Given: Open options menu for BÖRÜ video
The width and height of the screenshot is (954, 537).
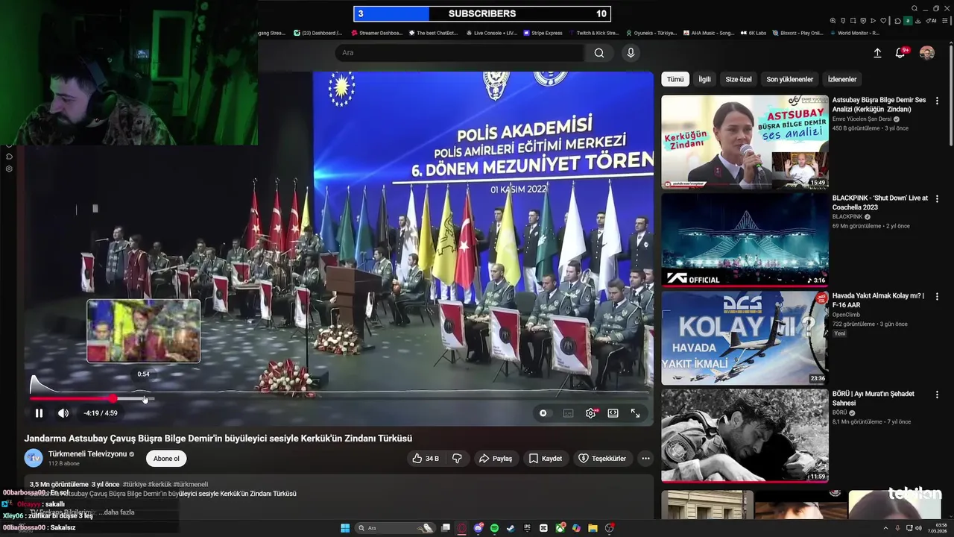Looking at the screenshot, I should [937, 394].
